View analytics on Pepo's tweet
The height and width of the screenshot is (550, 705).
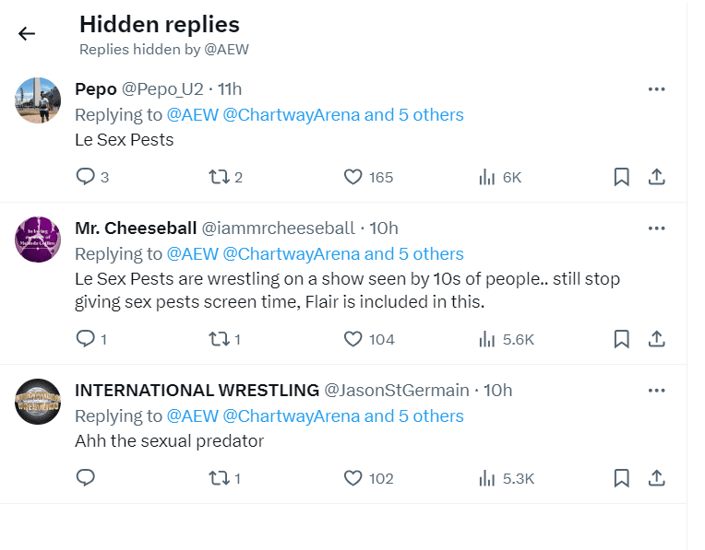[x=488, y=177]
